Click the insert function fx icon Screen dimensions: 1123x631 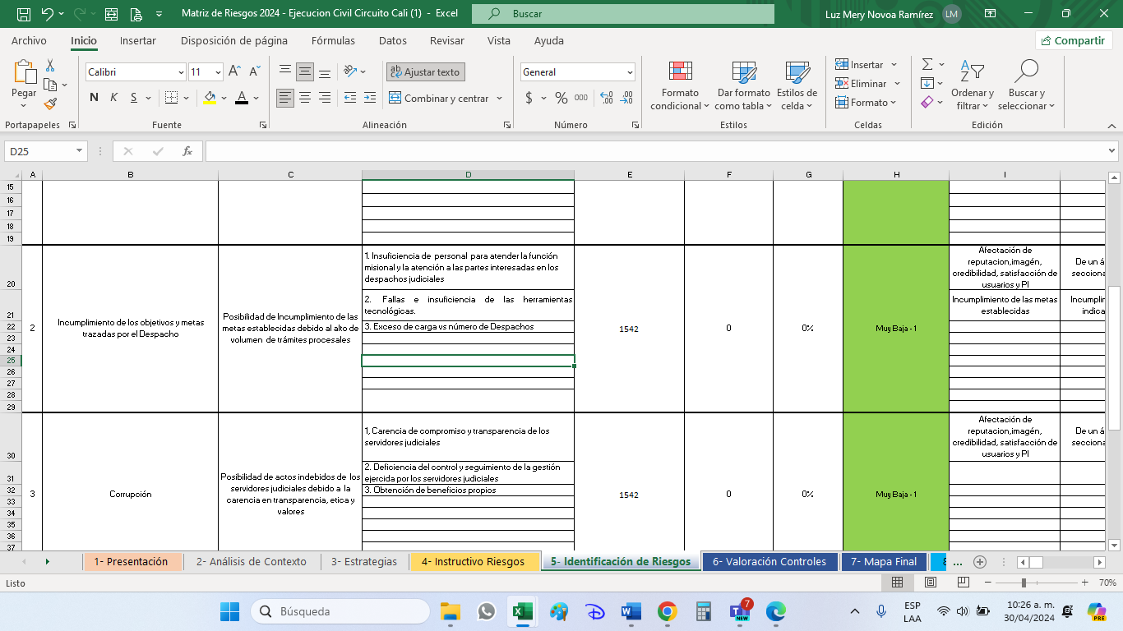tap(187, 151)
